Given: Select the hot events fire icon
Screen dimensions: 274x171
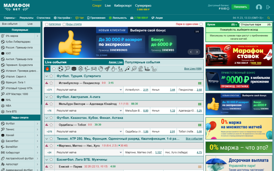Looking at the screenshot, I should pos(47,69).
